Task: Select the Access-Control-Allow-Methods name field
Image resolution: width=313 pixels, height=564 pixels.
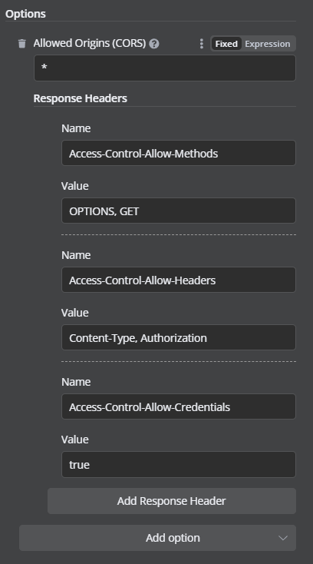Action: [179, 153]
